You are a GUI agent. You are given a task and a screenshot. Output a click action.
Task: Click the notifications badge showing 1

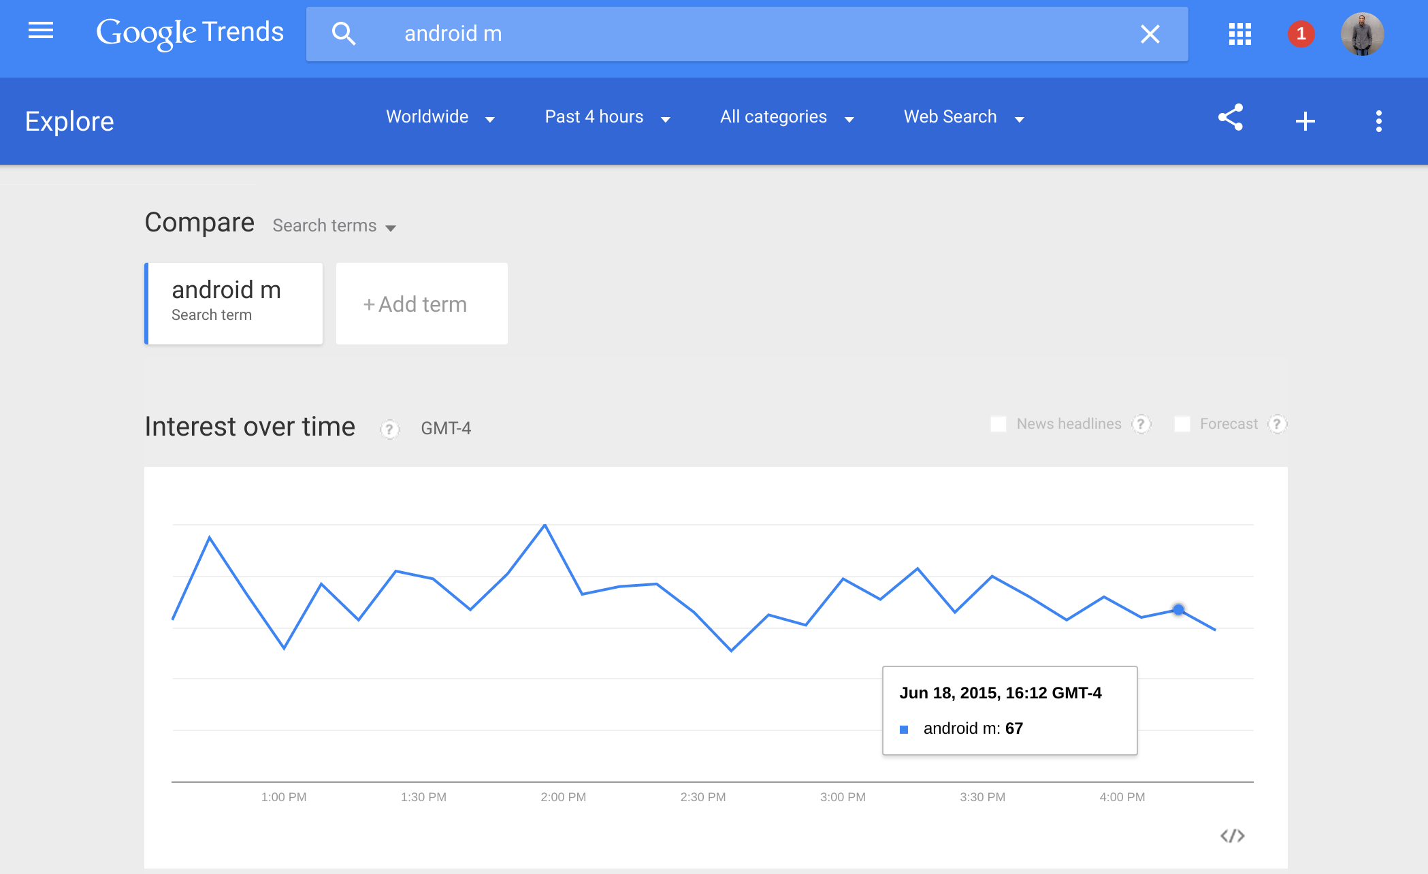coord(1301,35)
